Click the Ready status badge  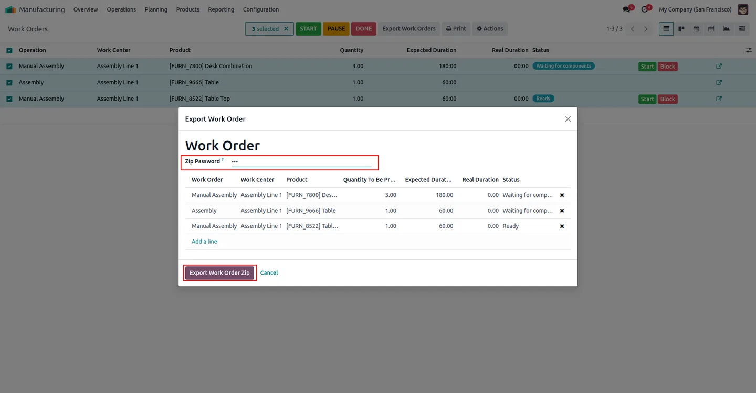(x=543, y=99)
